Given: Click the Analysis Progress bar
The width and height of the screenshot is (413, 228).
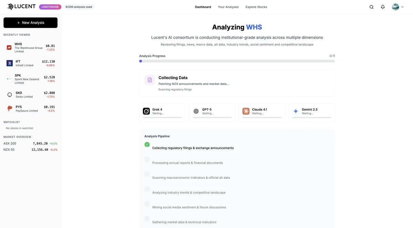Looking at the screenshot, I should pyautogui.click(x=237, y=61).
